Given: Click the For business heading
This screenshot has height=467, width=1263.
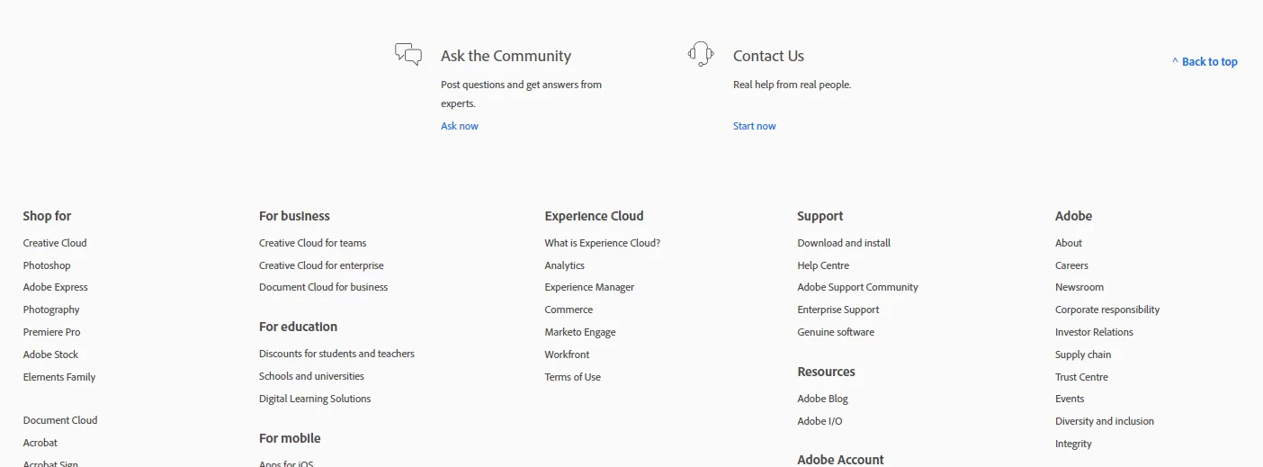Looking at the screenshot, I should click(x=294, y=216).
